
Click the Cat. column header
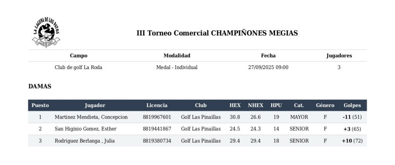[x=299, y=105]
